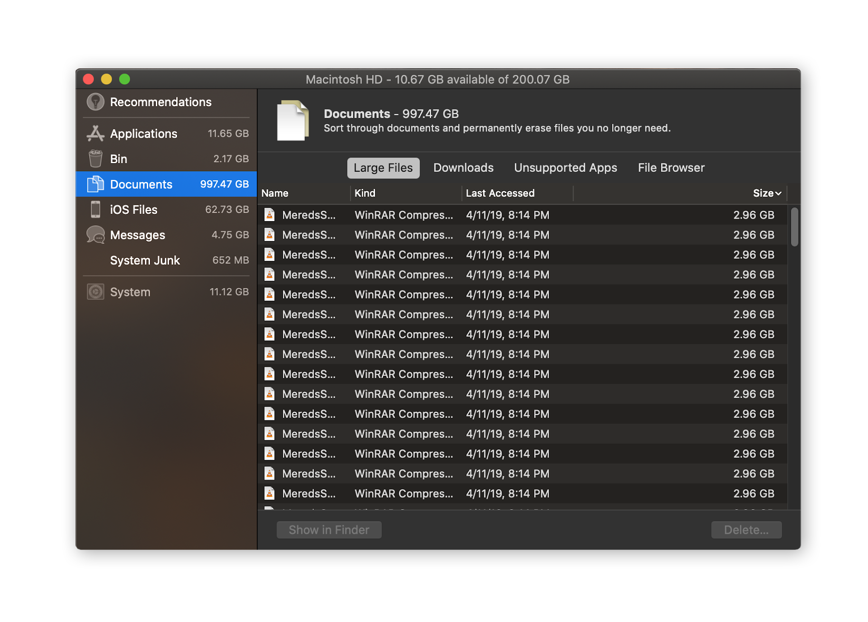Click the Messages speech bubble icon

coord(95,235)
